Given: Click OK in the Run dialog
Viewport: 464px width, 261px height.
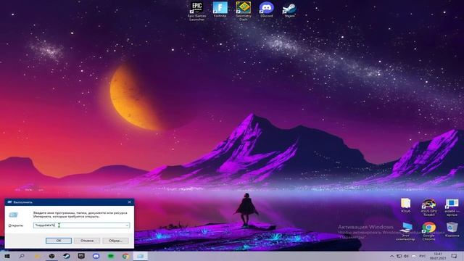Looking at the screenshot, I should coord(59,241).
